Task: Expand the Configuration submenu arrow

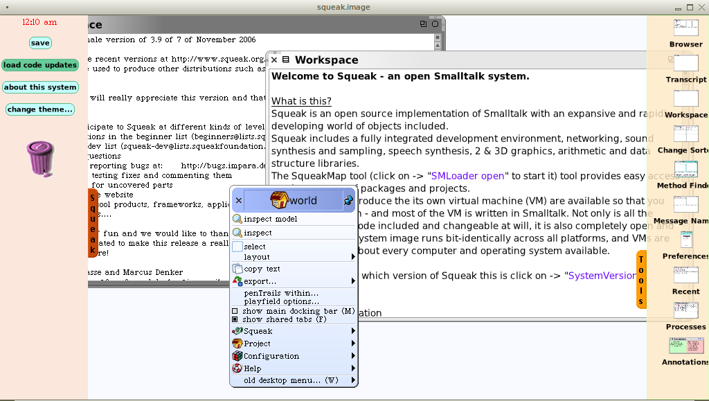Action: click(x=353, y=356)
